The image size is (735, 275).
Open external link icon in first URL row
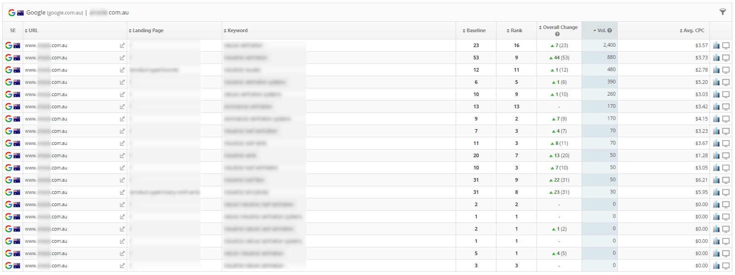(x=122, y=45)
